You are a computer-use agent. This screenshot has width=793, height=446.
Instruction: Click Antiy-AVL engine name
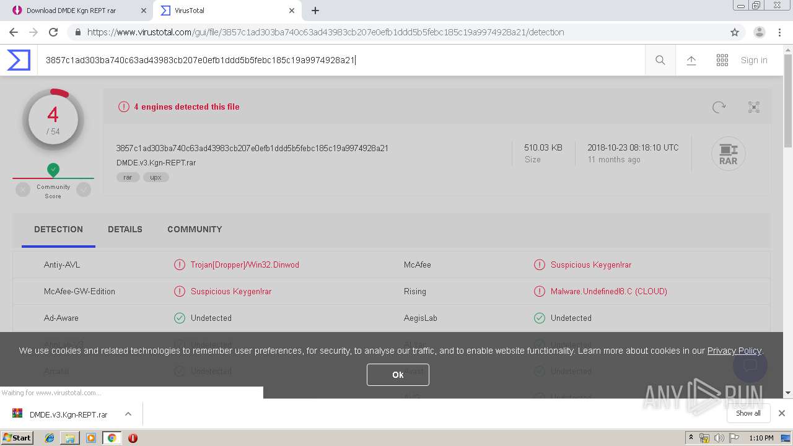click(x=62, y=265)
